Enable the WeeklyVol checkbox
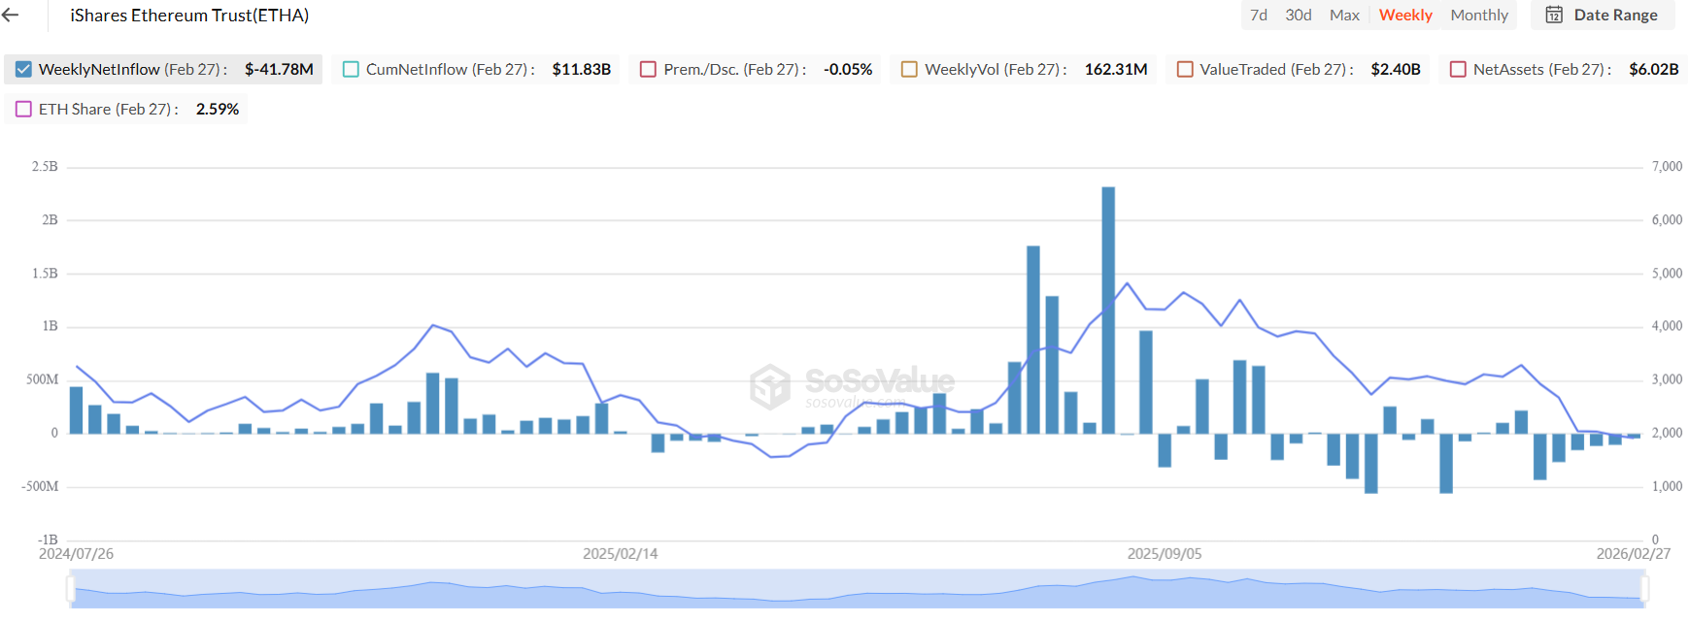The height and width of the screenshot is (623, 1689). point(909,69)
